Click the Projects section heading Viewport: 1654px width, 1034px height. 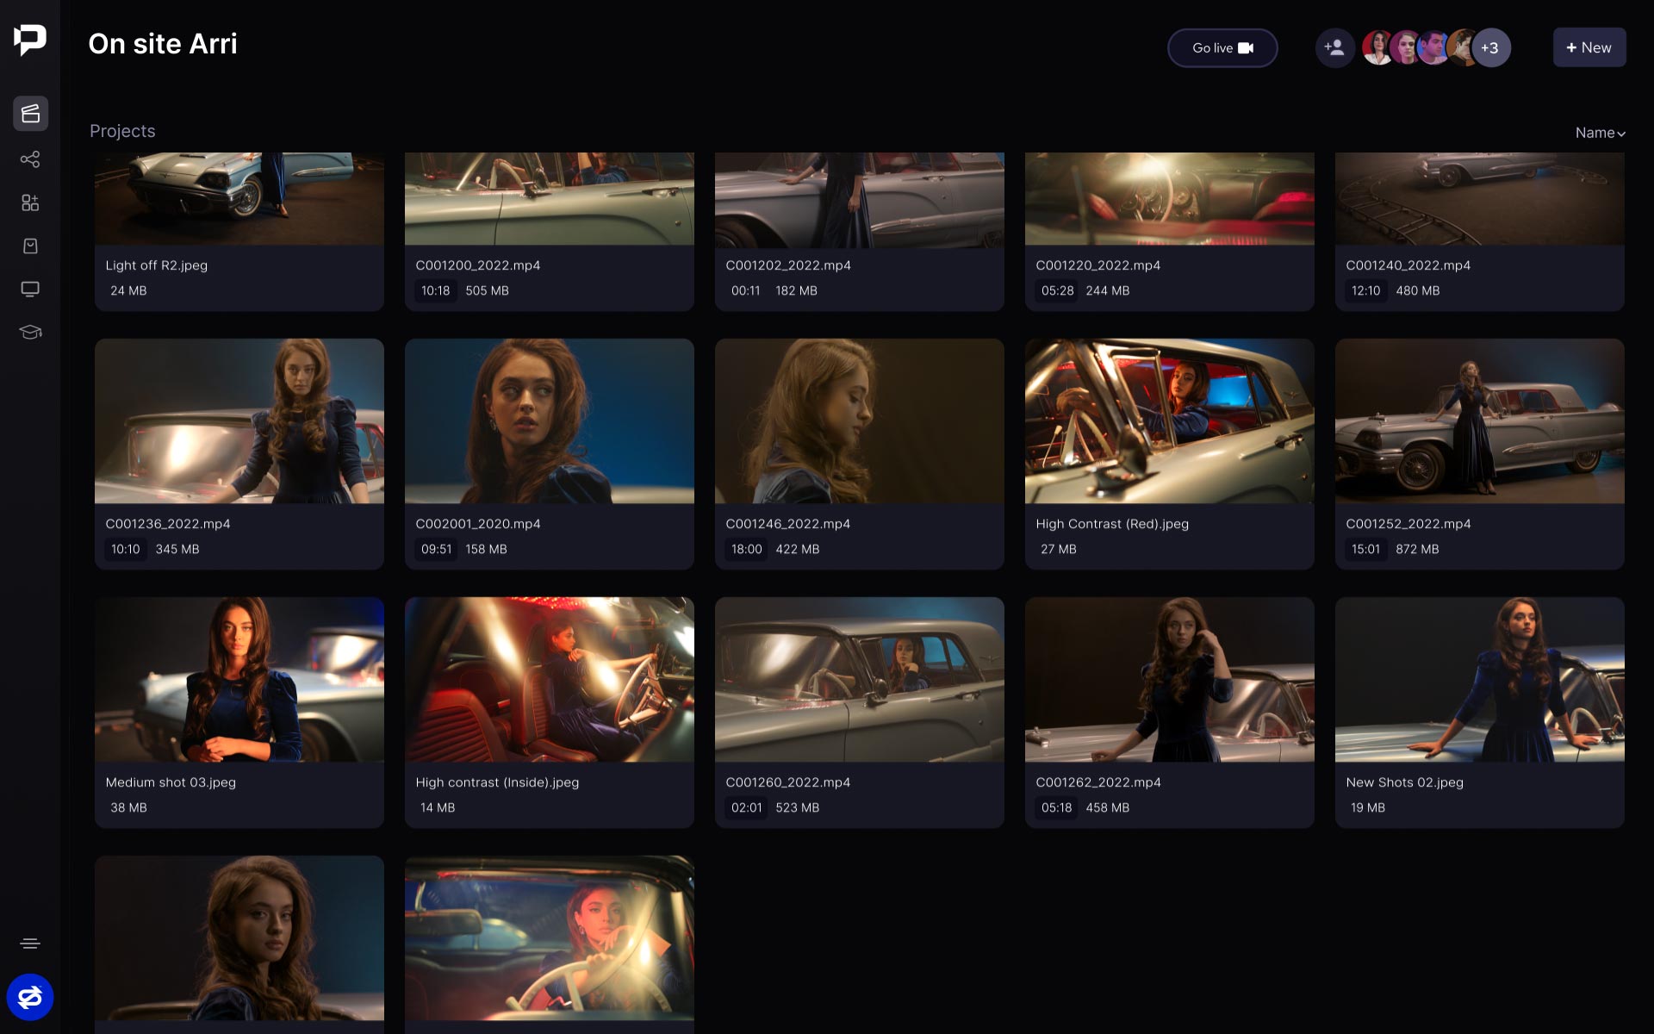click(122, 131)
